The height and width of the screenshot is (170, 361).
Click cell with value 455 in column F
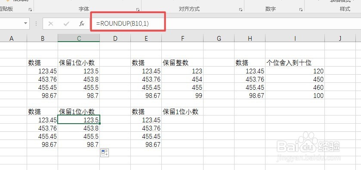coord(182,87)
